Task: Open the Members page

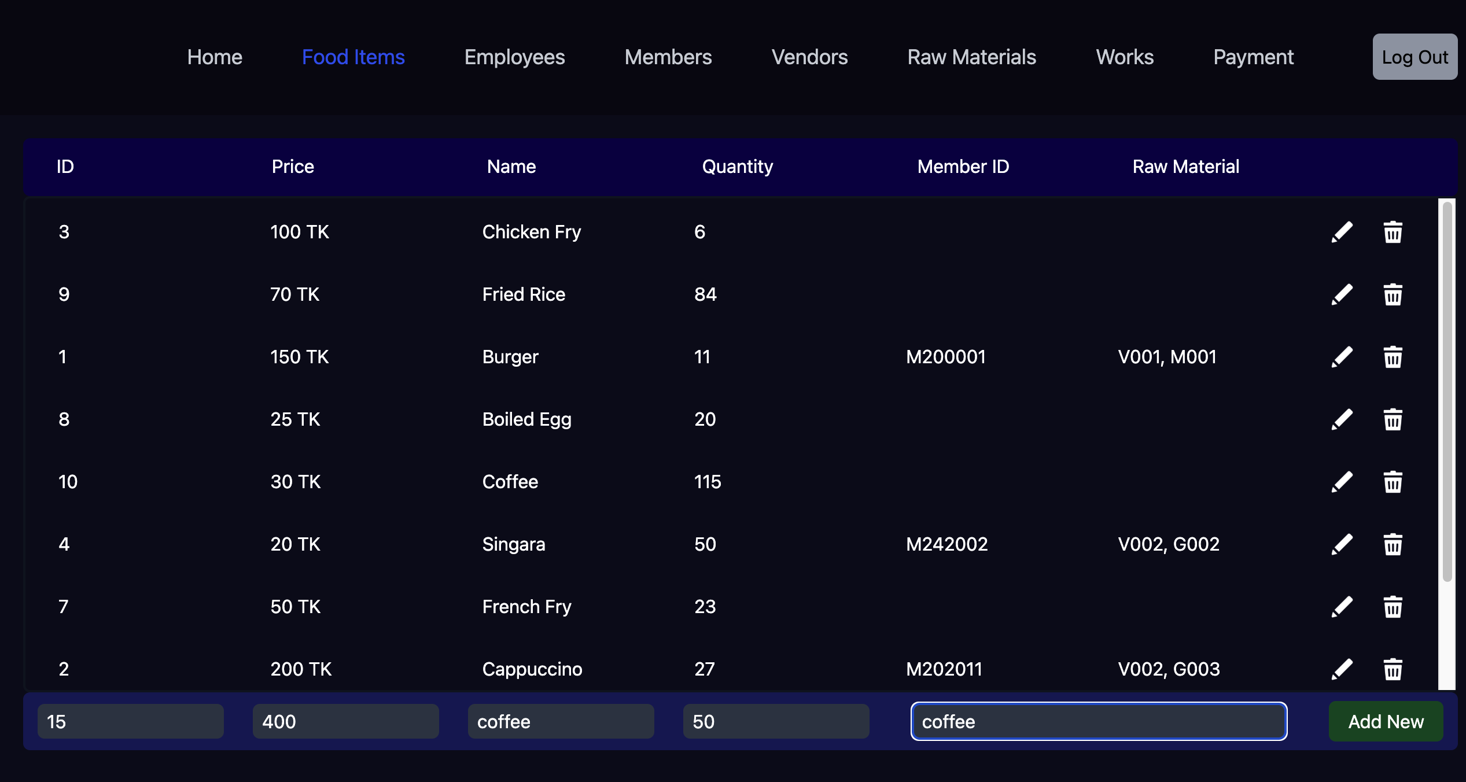Action: coord(668,57)
